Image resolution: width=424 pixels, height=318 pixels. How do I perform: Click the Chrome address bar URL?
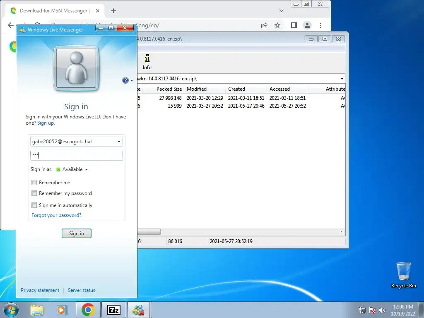tap(147, 25)
